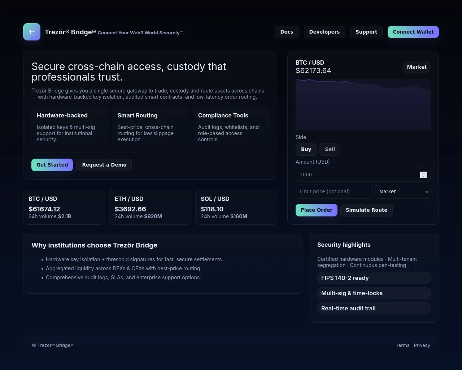Click the amount stepper arrows

pyautogui.click(x=423, y=175)
